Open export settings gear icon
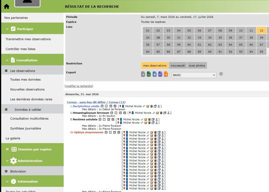The image size is (269, 192). click(221, 74)
